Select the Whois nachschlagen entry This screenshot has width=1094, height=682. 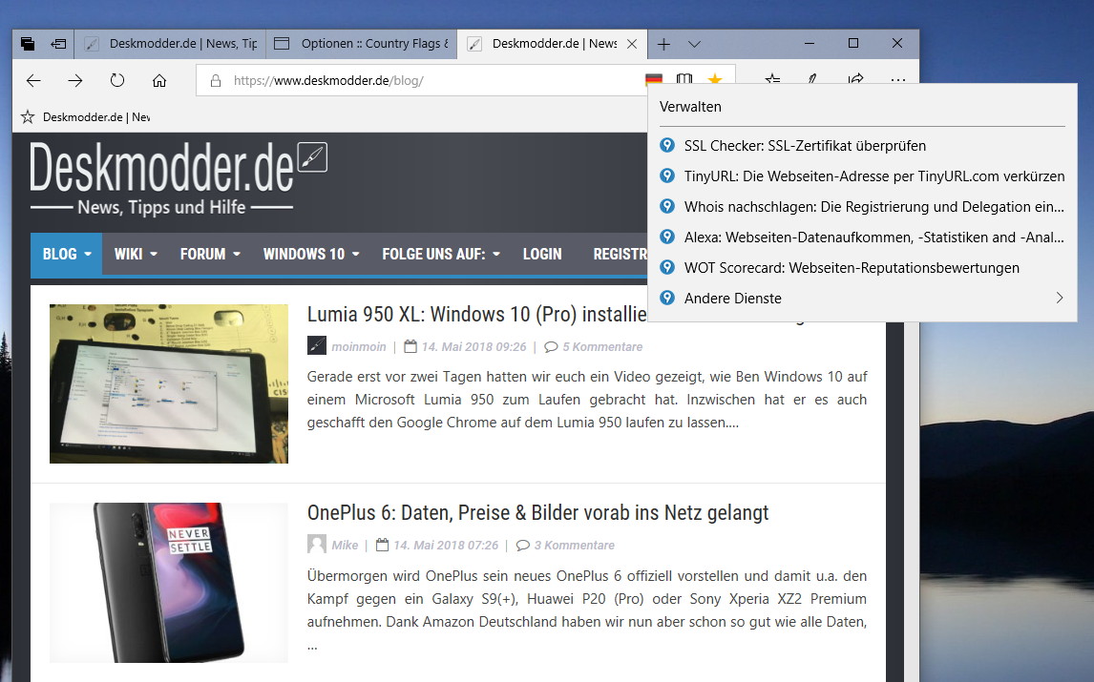point(862,207)
